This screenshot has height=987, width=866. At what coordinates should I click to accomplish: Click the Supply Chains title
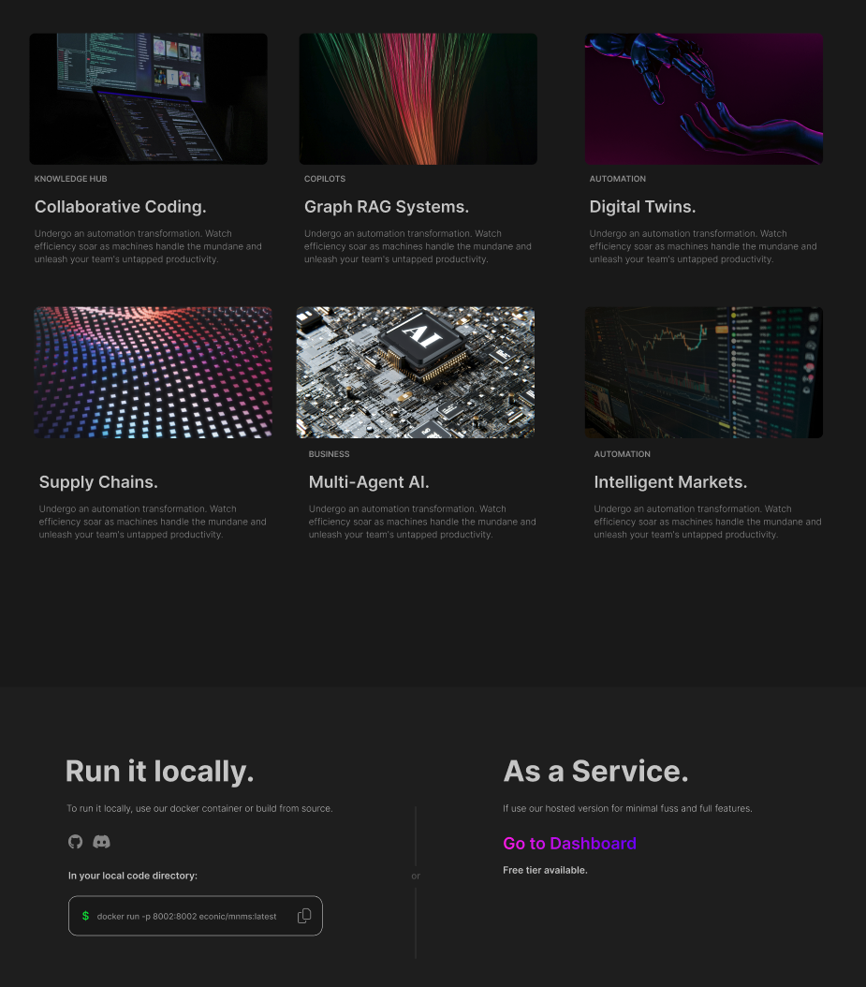(98, 482)
